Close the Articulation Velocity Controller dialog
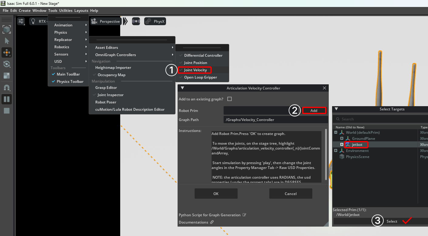Screen dimensions: 428x236 coord(324,88)
